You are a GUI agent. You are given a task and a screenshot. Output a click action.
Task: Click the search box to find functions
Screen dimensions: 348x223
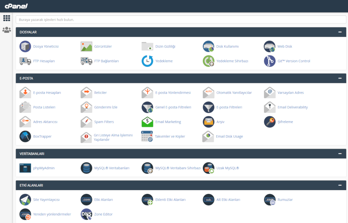[181, 19]
